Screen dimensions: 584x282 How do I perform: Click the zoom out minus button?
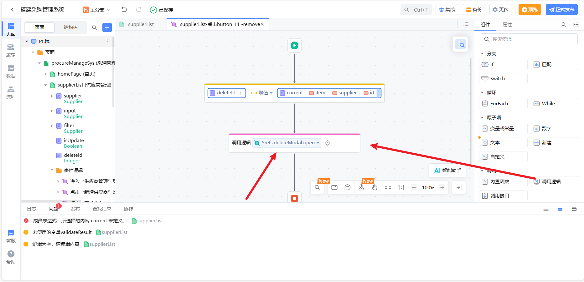[x=414, y=187]
